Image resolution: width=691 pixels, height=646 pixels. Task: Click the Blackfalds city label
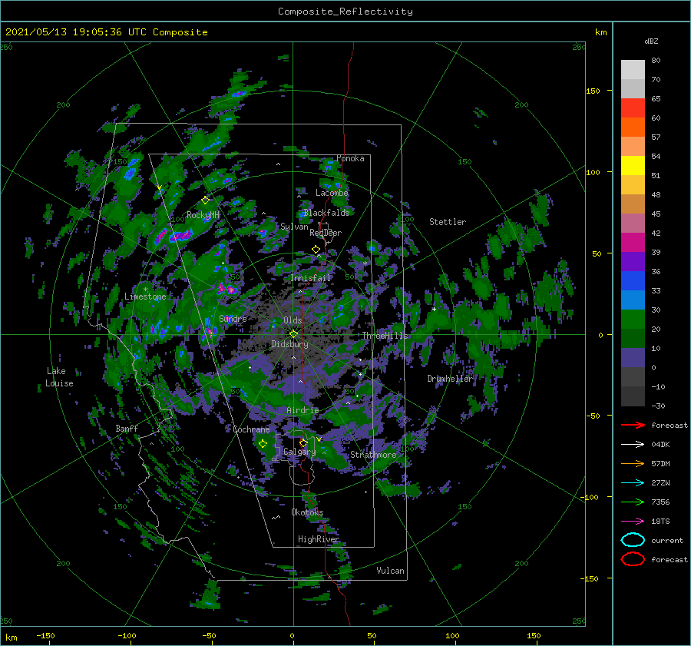click(x=326, y=213)
